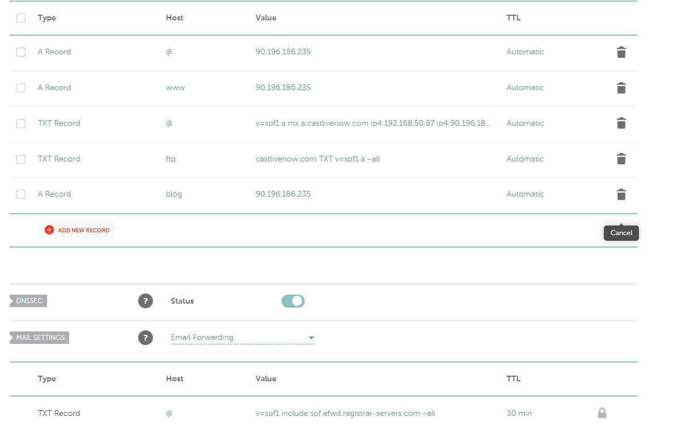Check the box for www A Record
Screen dimensions: 699x434
[x=21, y=88]
